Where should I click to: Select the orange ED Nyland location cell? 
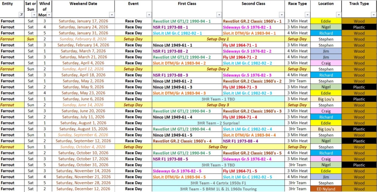pyautogui.click(x=326, y=189)
